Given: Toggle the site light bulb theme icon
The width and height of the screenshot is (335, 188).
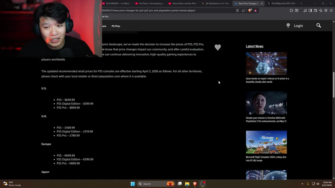Looking at the screenshot, I should pyautogui.click(x=288, y=25).
